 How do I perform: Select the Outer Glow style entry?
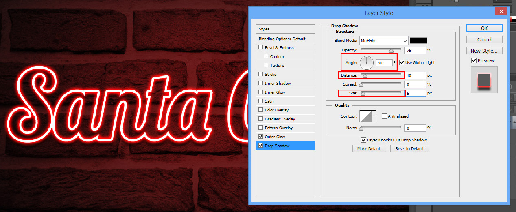coord(275,137)
